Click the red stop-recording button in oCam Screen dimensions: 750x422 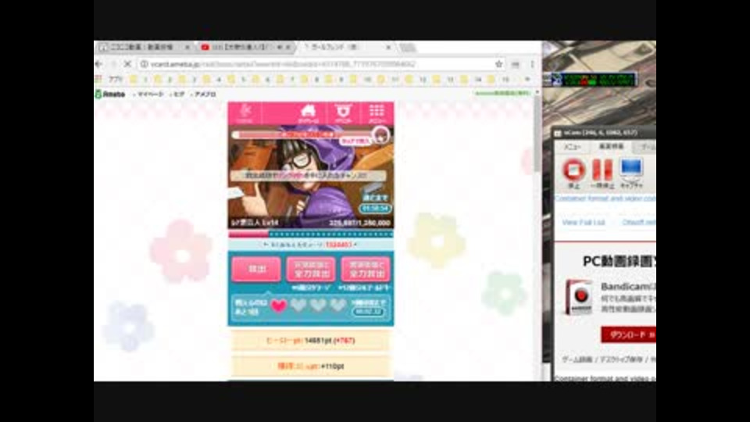coord(574,173)
